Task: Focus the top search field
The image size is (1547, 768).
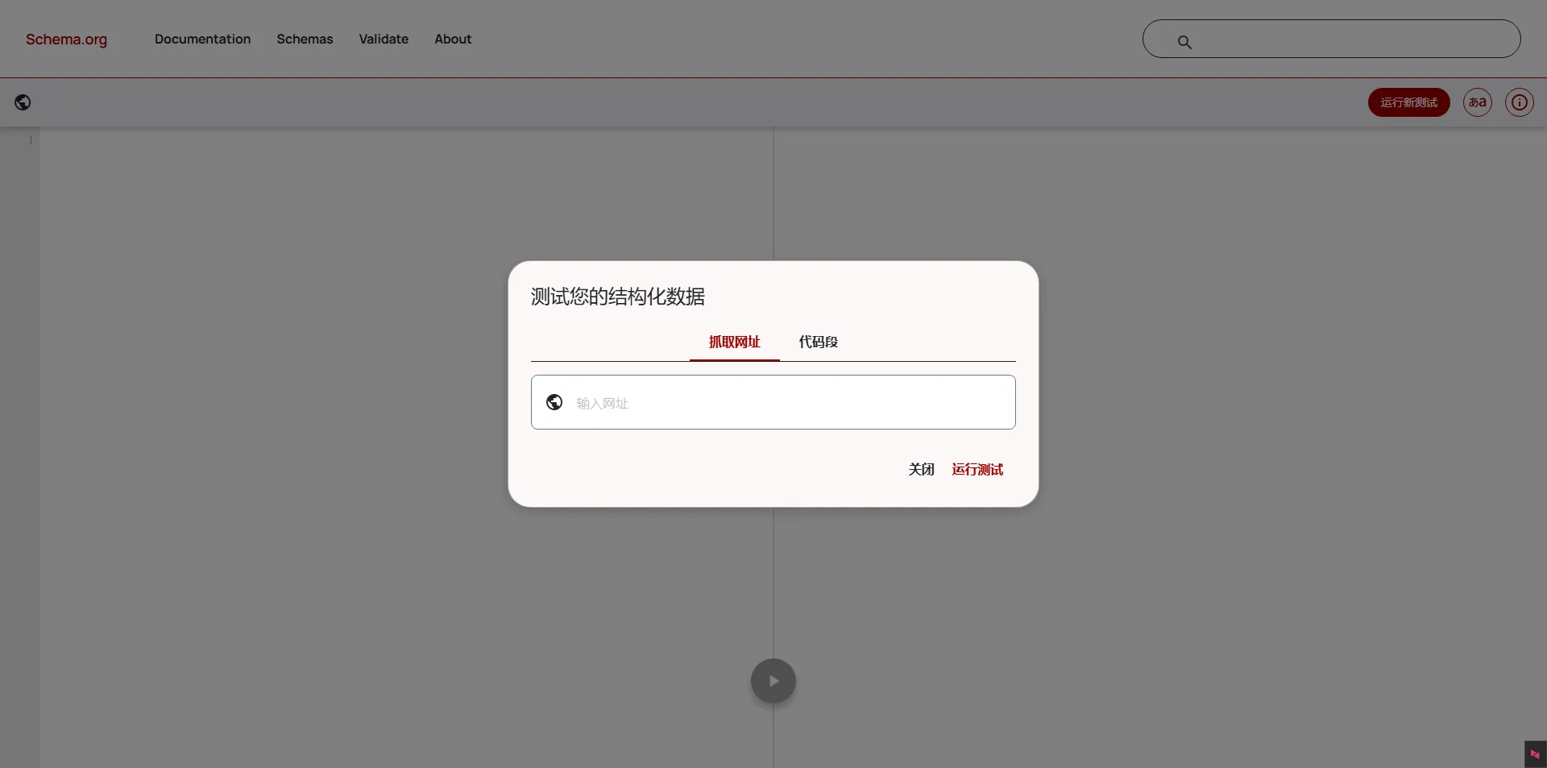Action: tap(1331, 39)
